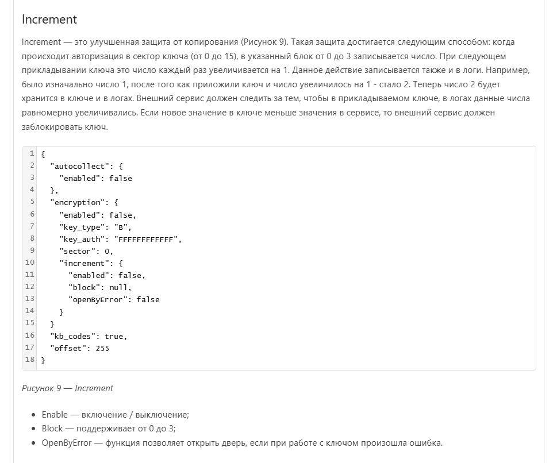Click the "block": null line in code

pos(100,287)
